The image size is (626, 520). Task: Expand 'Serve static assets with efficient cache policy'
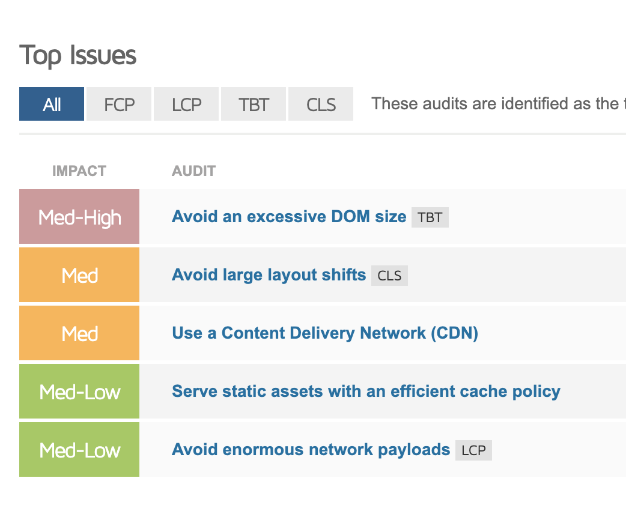click(366, 392)
